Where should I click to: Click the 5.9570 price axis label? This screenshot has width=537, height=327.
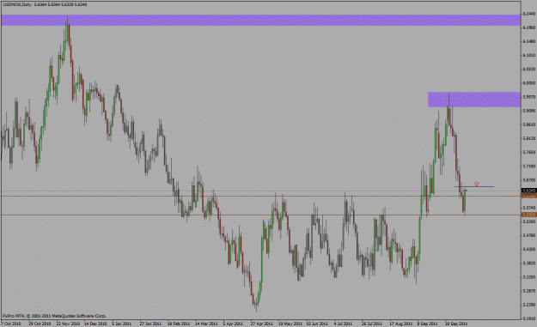(x=528, y=97)
